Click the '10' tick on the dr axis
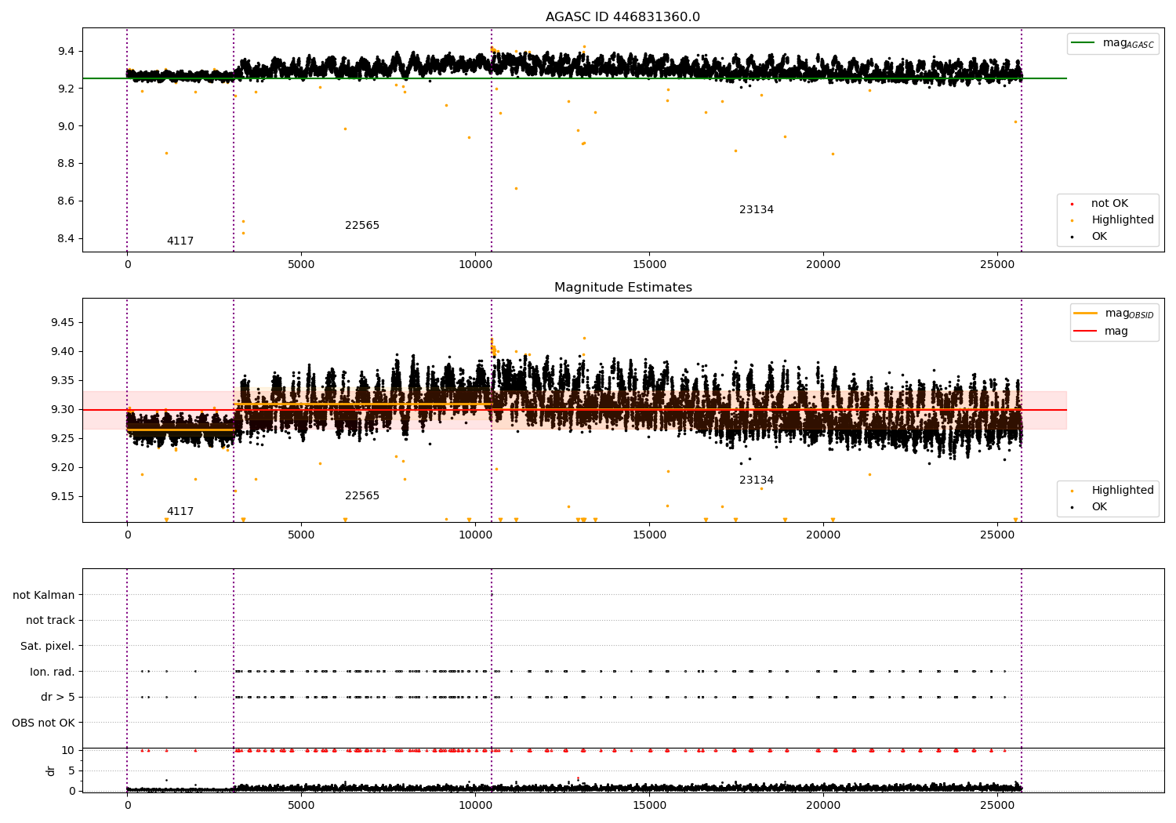The width and height of the screenshot is (1176, 823). click(69, 751)
